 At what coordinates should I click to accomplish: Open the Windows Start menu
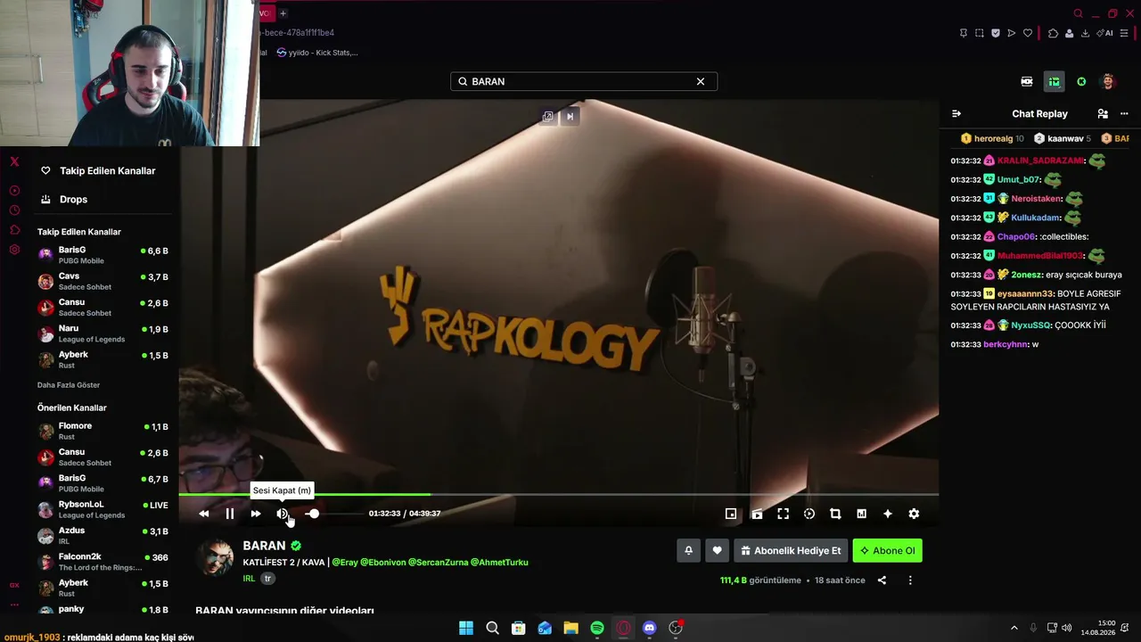[x=466, y=628]
